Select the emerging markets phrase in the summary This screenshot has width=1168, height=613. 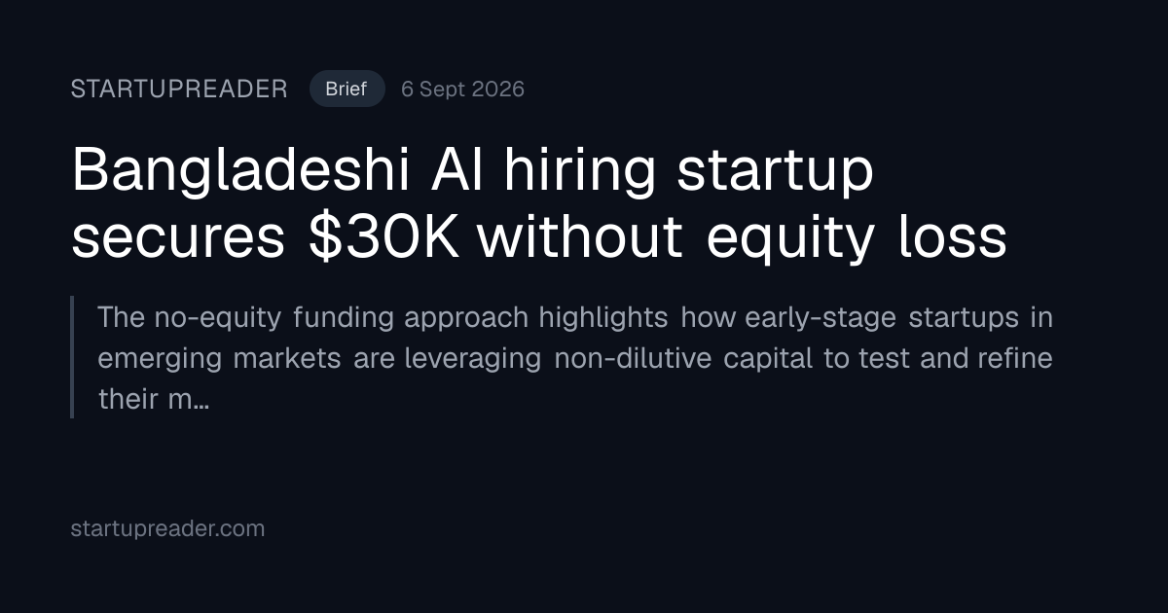pyautogui.click(x=219, y=358)
